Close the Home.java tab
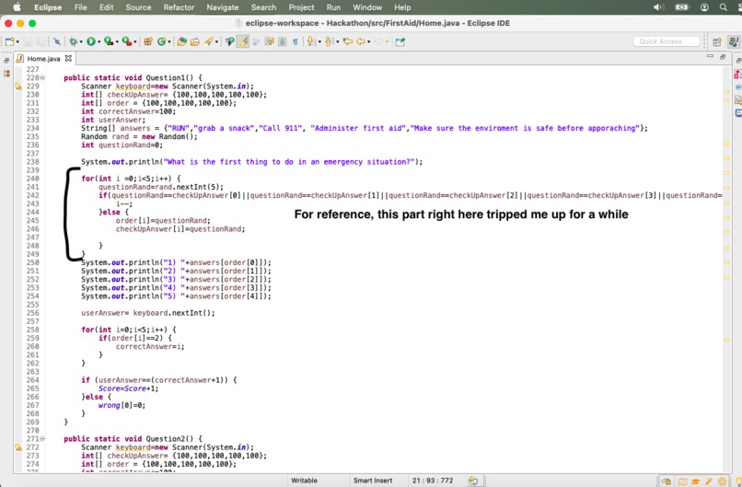742x487 pixels. tap(68, 58)
